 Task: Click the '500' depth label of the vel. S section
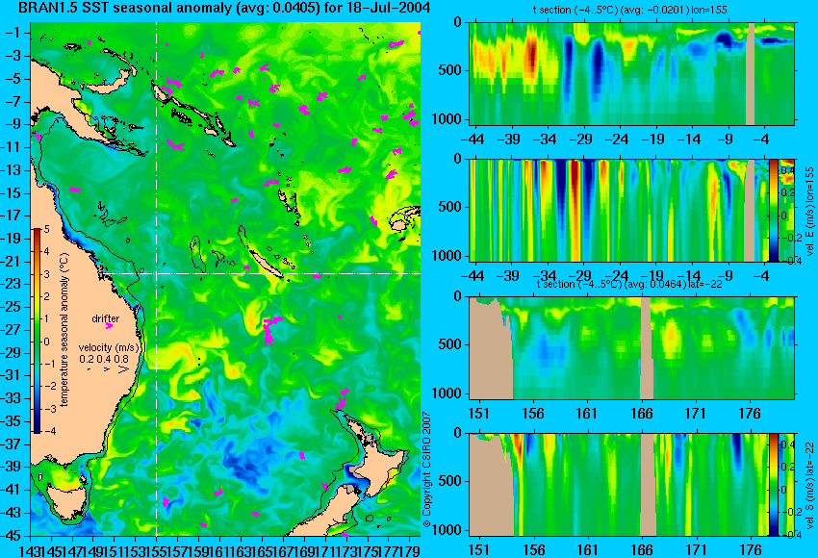[450, 481]
